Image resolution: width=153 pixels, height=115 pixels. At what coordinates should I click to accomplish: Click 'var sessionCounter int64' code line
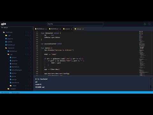[x=51, y=44]
